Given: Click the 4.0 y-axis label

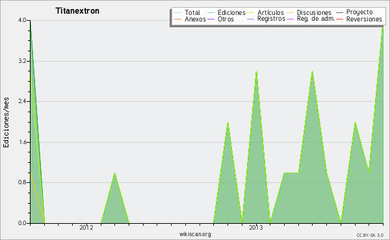Looking at the screenshot, I should [22, 20].
